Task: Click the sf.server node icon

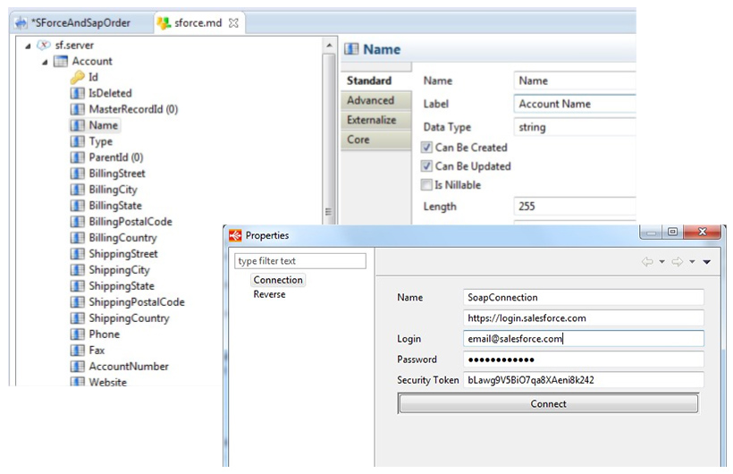Action: pos(44,46)
